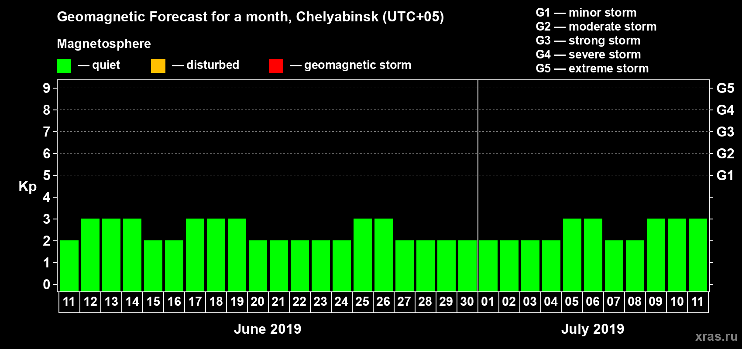The image size is (742, 349).
Task: Click the Kp axis title
Action: point(27,187)
